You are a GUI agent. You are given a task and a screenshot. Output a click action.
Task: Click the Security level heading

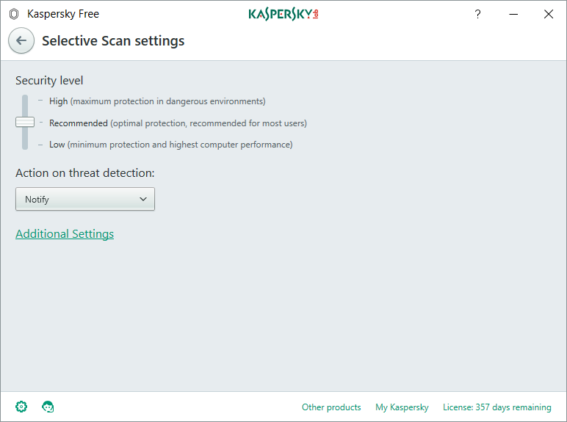click(x=49, y=81)
